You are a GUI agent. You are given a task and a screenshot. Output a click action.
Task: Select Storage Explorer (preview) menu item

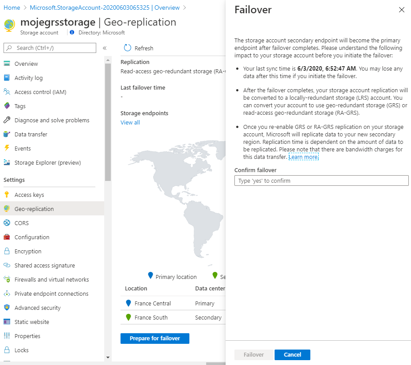tap(48, 162)
